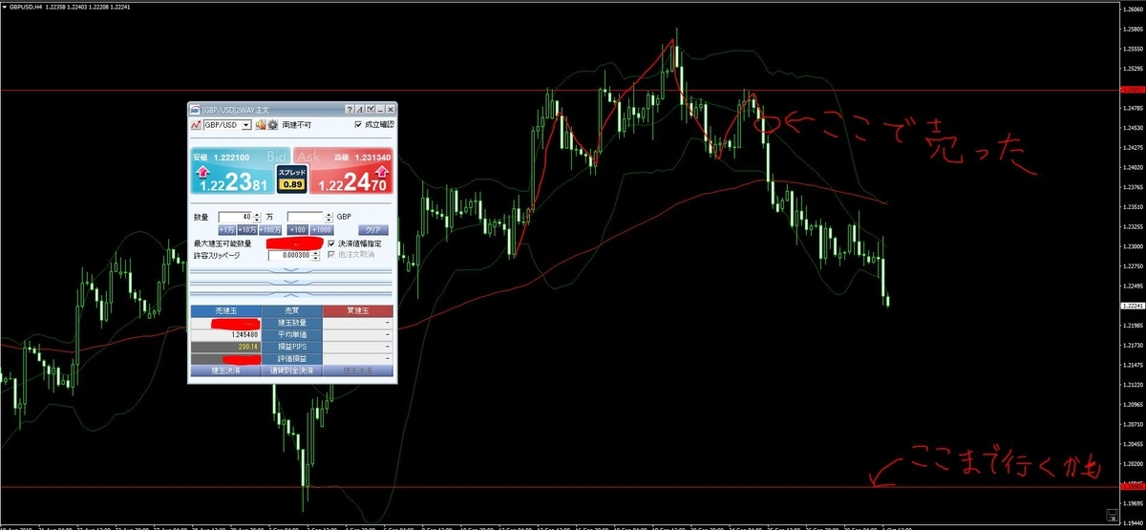Click the 平均単価 row label

coord(291,335)
